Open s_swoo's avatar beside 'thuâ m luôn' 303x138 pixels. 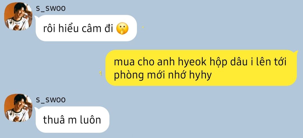(x=18, y=108)
